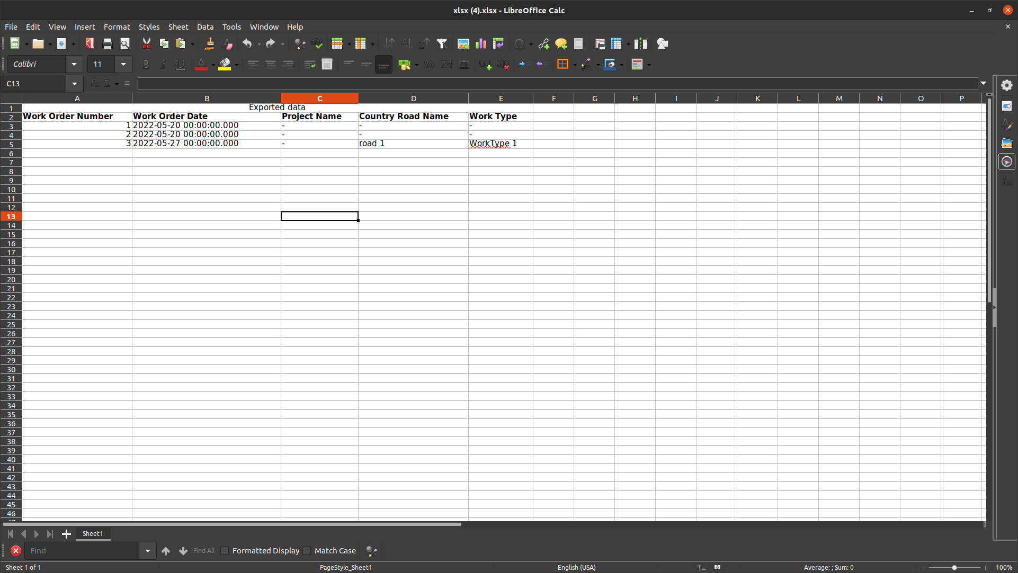
Task: Open Borders dropdown arrow
Action: coord(575,65)
